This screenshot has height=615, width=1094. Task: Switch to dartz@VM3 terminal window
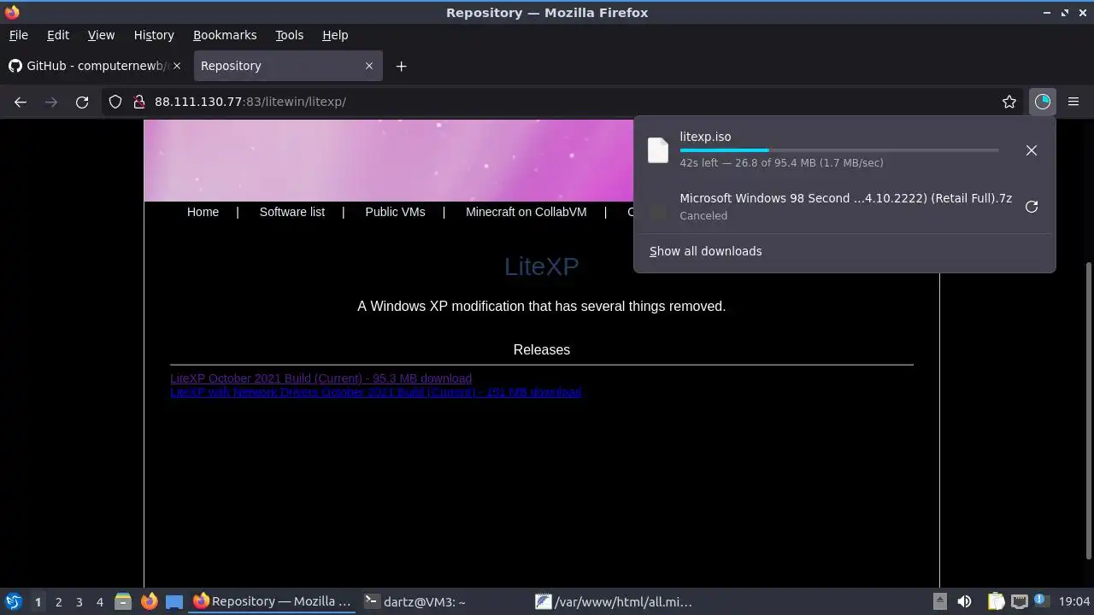(x=444, y=601)
